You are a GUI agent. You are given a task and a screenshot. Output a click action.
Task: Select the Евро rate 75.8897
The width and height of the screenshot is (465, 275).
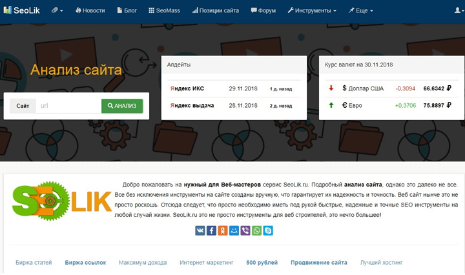tap(437, 105)
